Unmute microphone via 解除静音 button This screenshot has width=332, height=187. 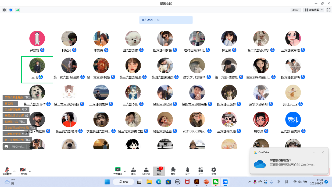[x=7, y=171]
